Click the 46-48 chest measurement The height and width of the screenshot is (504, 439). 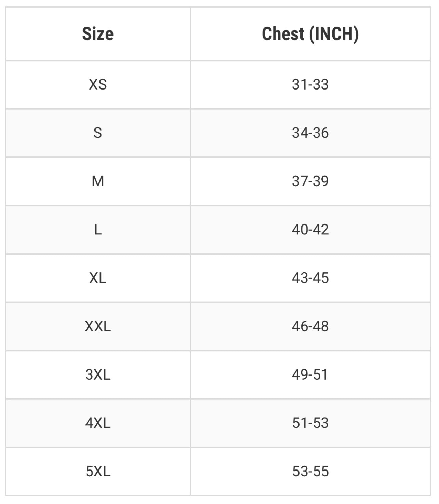point(310,326)
